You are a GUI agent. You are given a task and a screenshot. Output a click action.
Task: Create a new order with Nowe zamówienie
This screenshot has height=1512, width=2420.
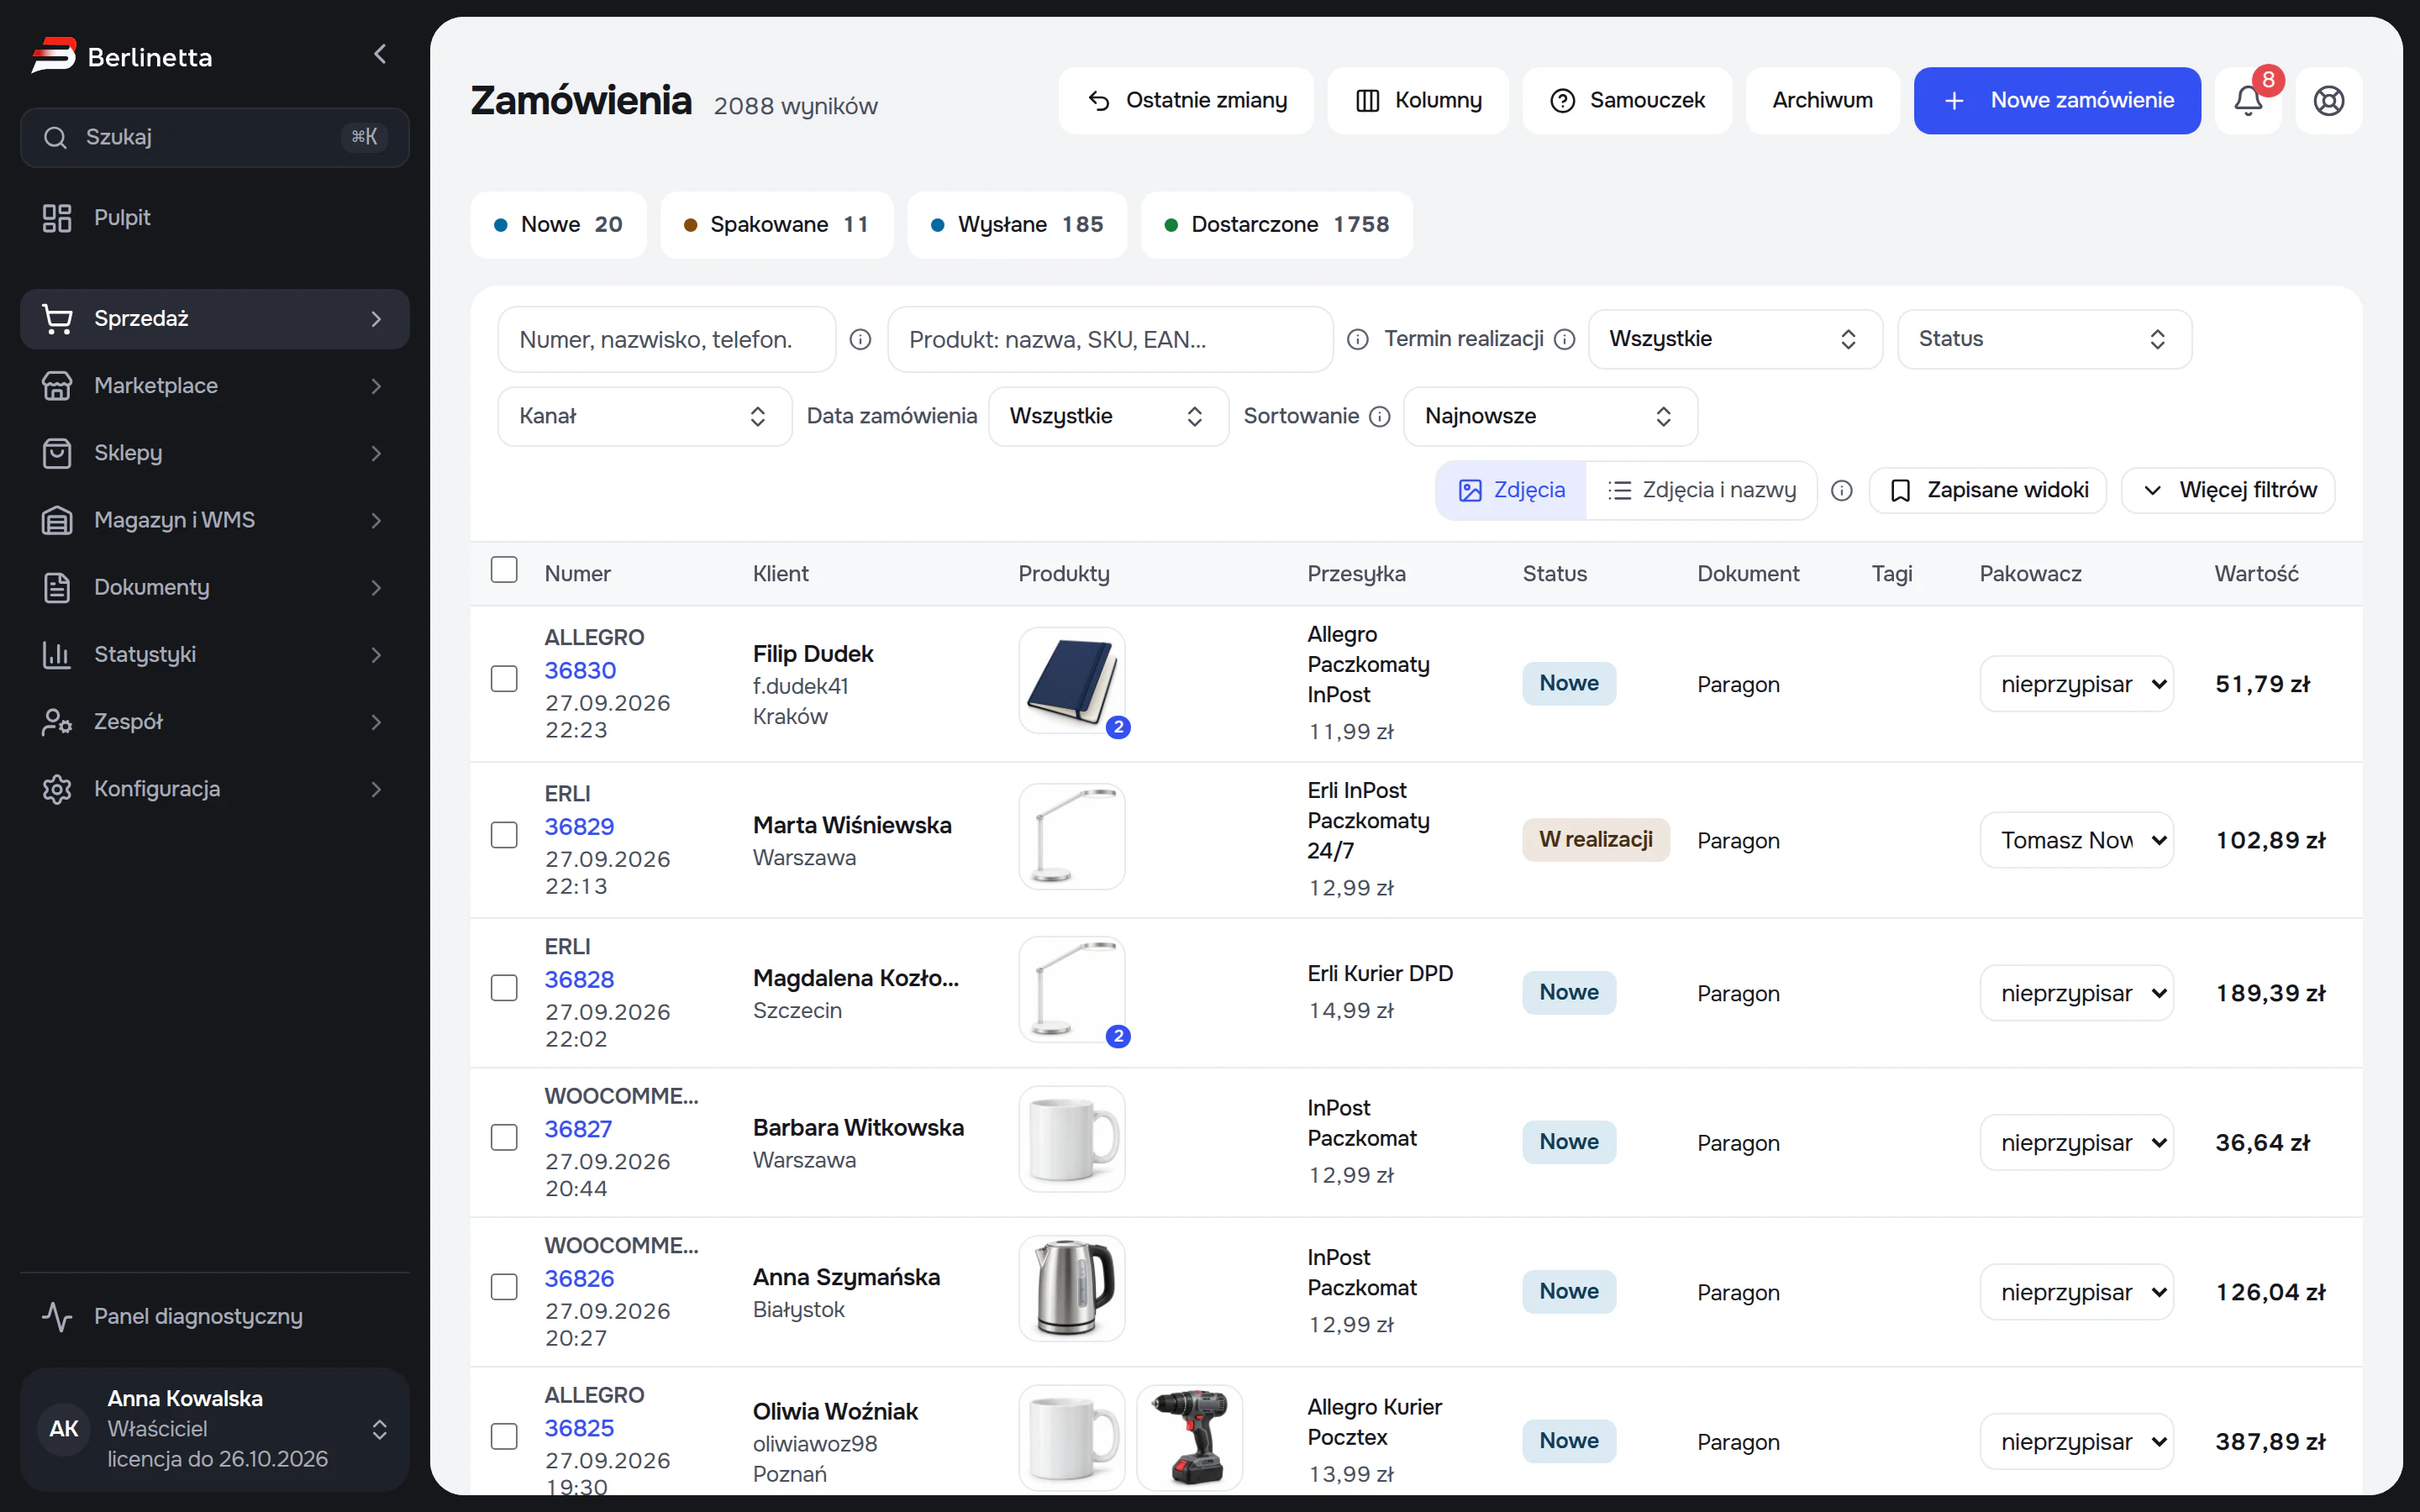(x=2057, y=100)
